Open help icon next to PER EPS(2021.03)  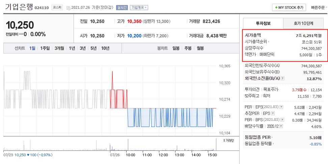[281, 107]
